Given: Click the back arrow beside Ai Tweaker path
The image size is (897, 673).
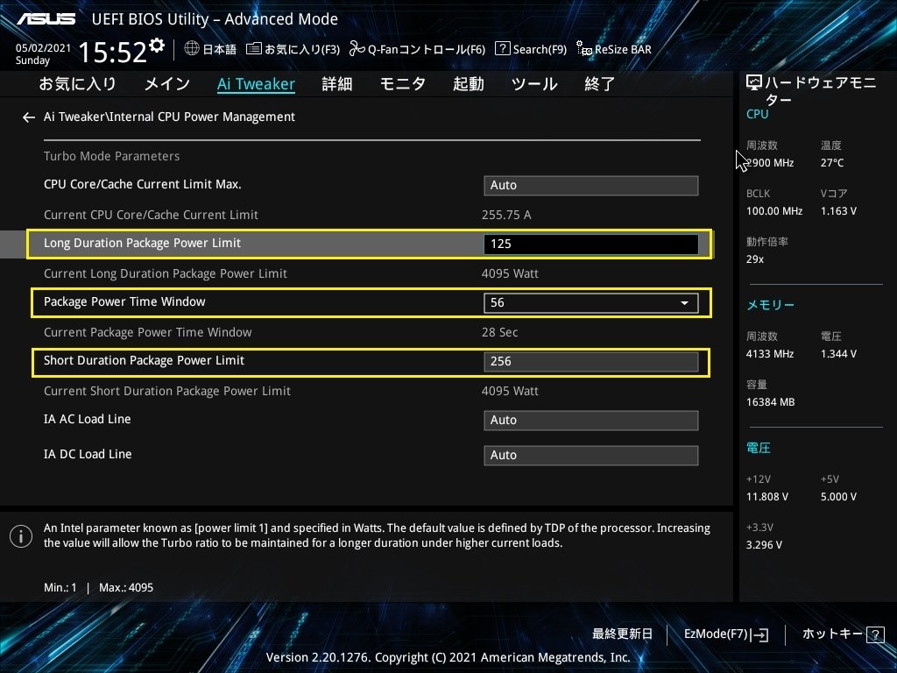Looking at the screenshot, I should click(x=29, y=117).
